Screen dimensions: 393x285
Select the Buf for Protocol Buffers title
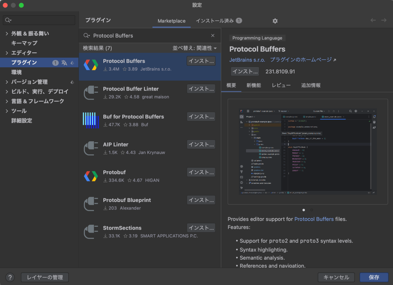click(133, 117)
